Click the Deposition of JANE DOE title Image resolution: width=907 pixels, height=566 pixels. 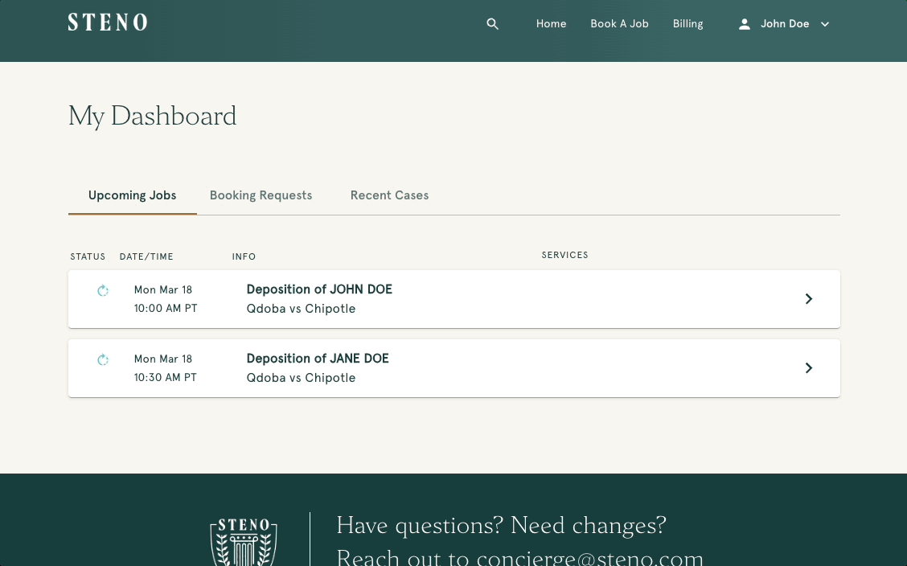coord(318,359)
